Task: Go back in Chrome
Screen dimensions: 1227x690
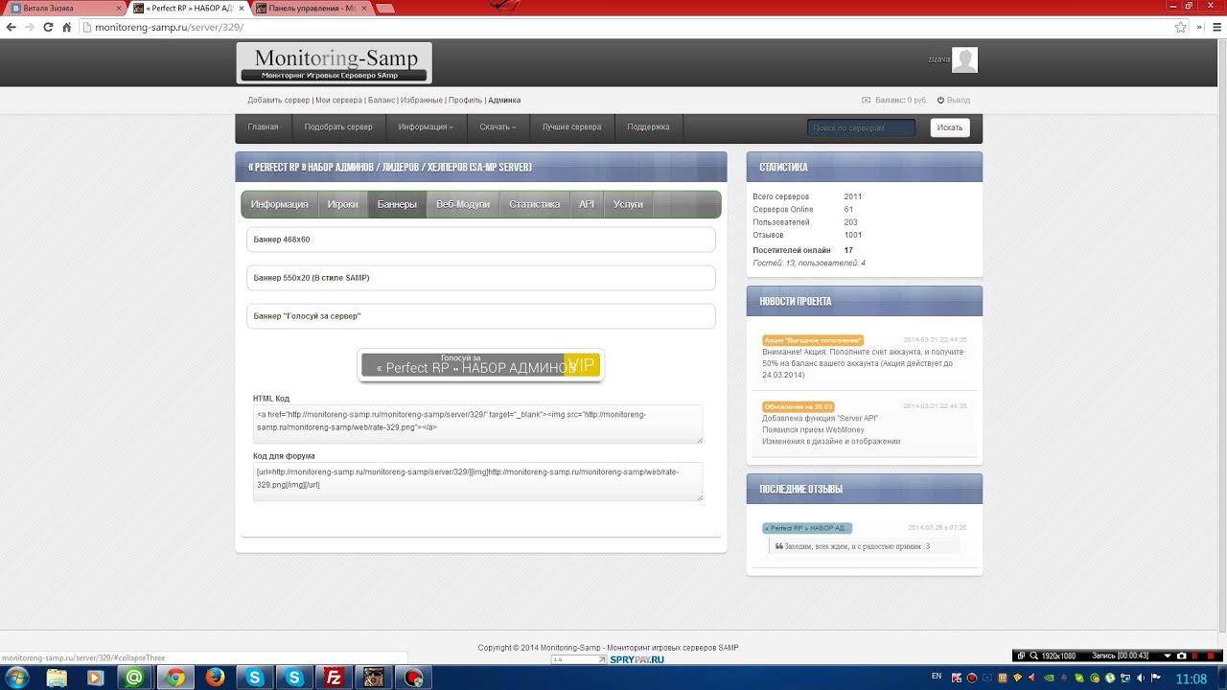Action: 11,28
